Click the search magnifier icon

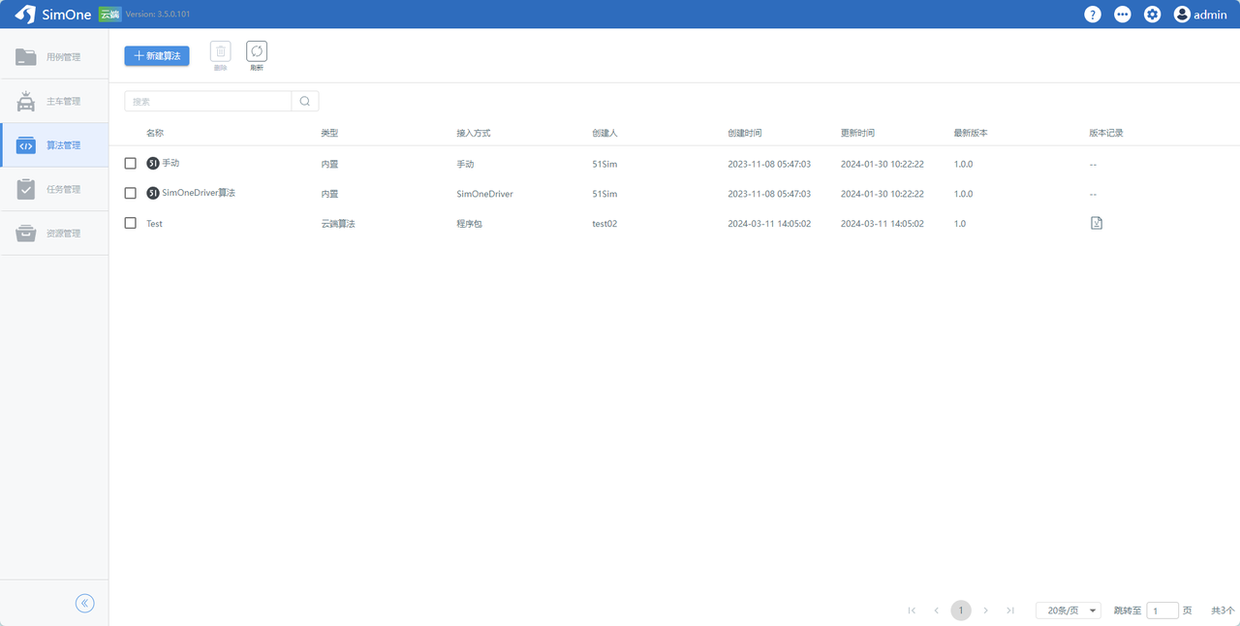click(305, 101)
